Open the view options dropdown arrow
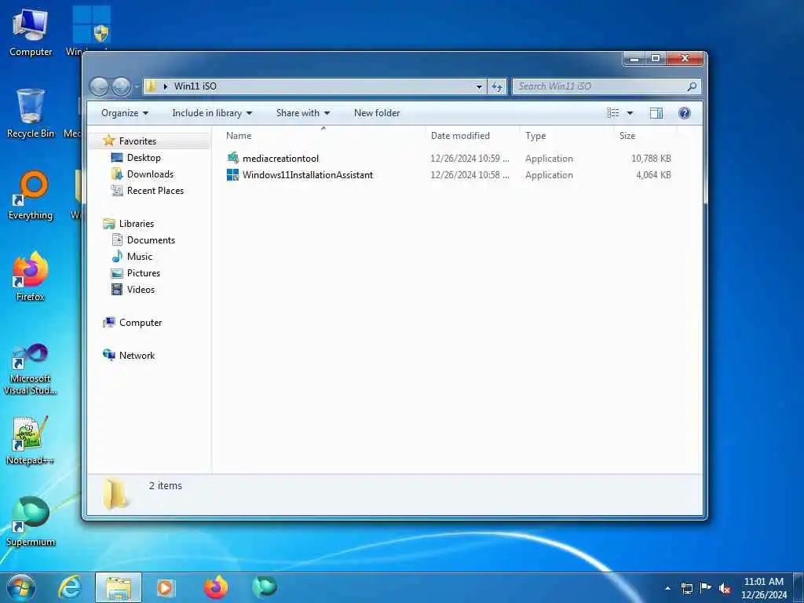 click(630, 113)
